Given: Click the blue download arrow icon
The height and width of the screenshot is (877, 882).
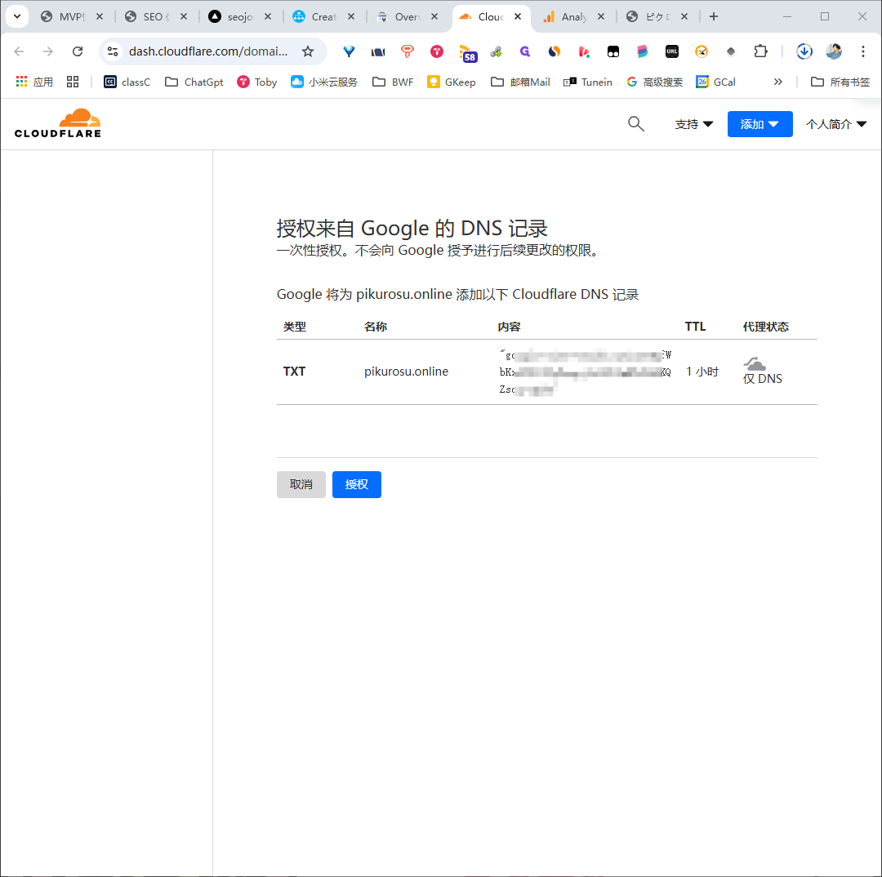Looking at the screenshot, I should click(x=804, y=51).
